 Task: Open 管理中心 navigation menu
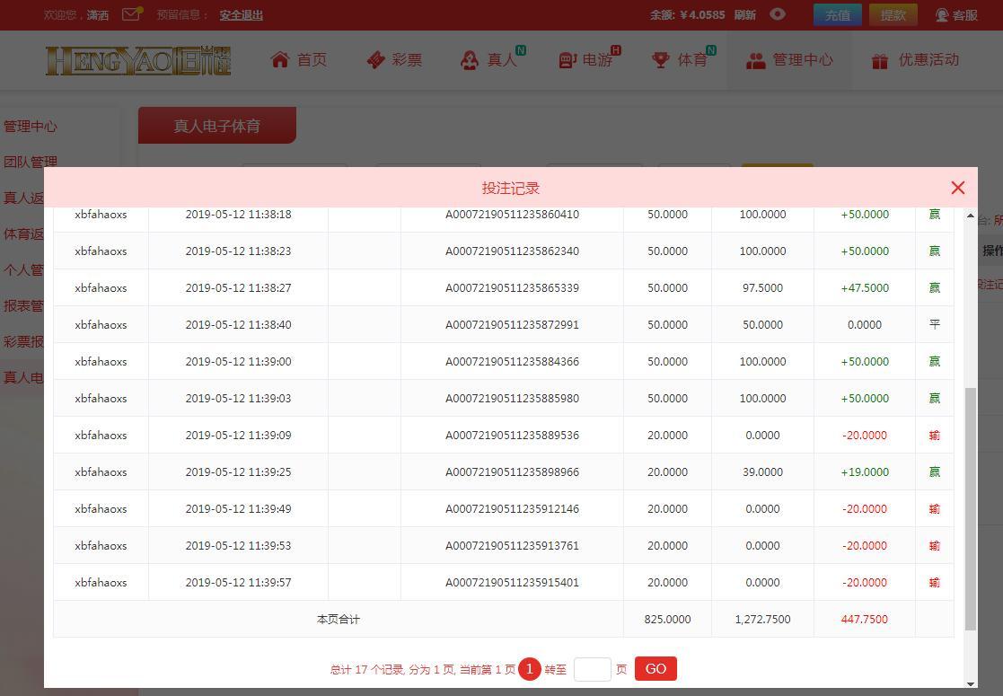click(789, 60)
